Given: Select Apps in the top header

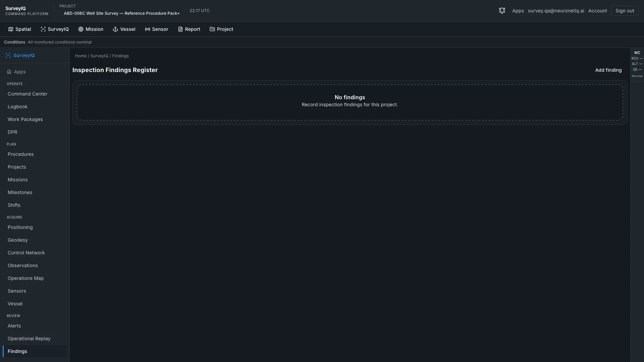Looking at the screenshot, I should pyautogui.click(x=518, y=11).
